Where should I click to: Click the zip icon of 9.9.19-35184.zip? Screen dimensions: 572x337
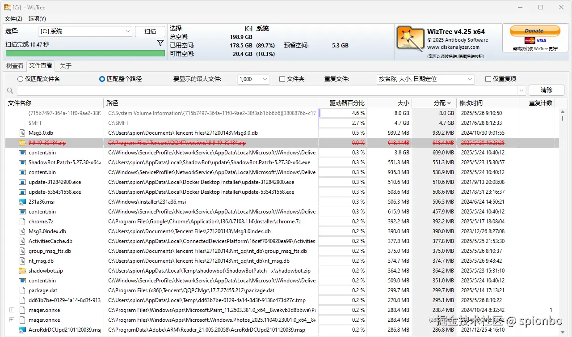22,143
